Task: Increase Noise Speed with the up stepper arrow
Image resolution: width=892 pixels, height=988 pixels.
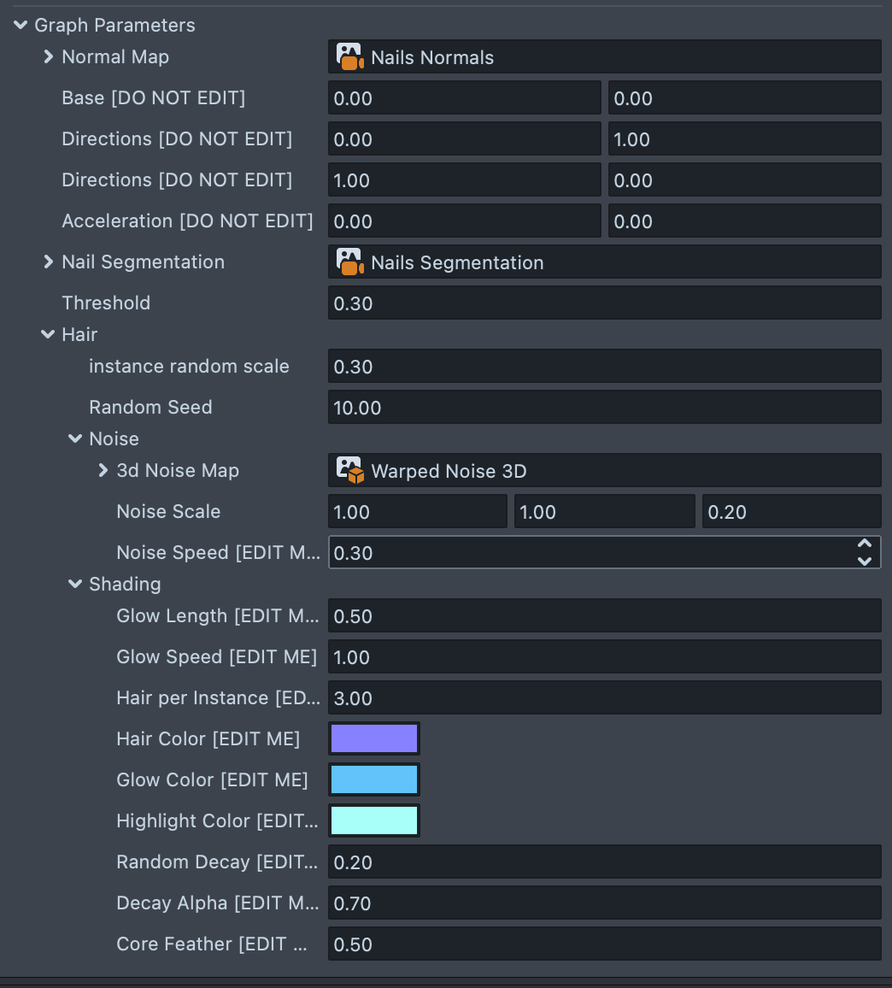Action: pyautogui.click(x=865, y=544)
